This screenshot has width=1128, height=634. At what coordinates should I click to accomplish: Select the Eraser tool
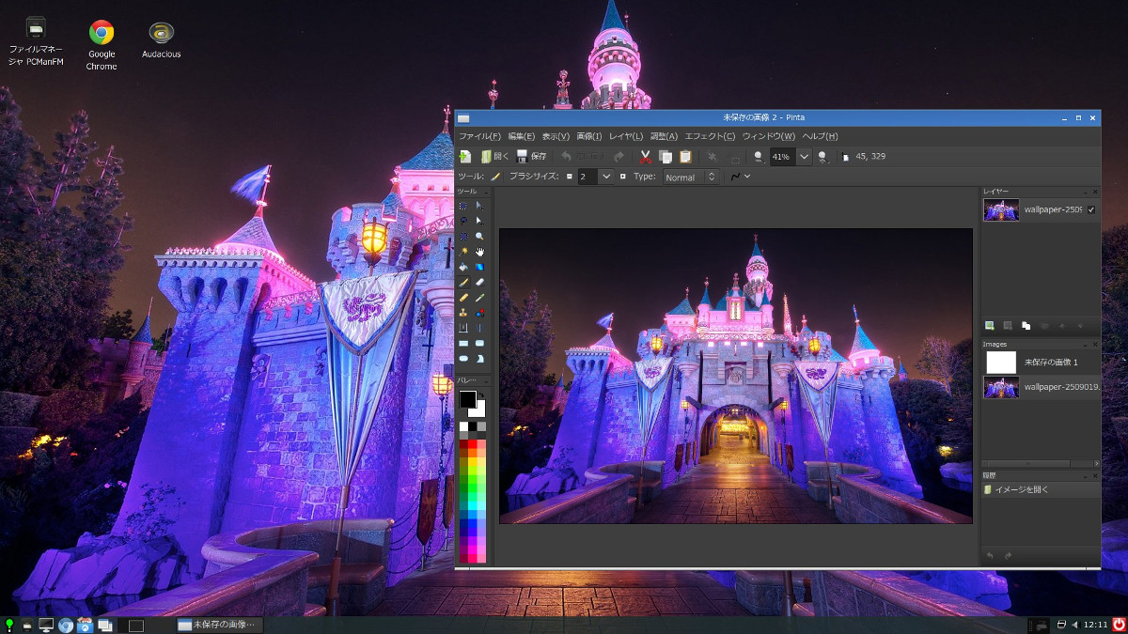point(479,282)
